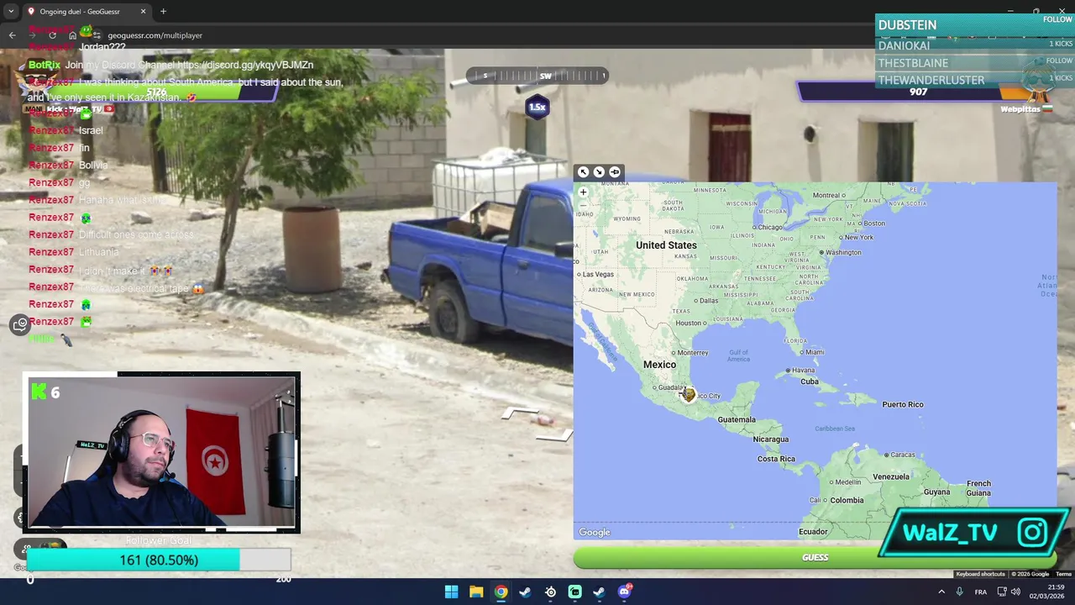This screenshot has width=1075, height=605.
Task: Shrink the guess map with the down-right arrow
Action: [599, 172]
